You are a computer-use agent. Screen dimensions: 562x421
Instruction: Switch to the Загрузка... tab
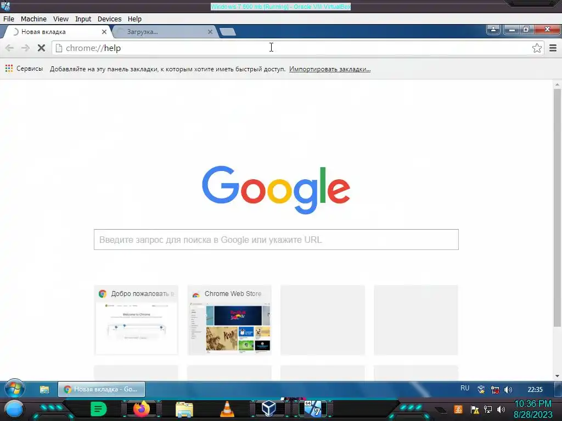click(164, 32)
